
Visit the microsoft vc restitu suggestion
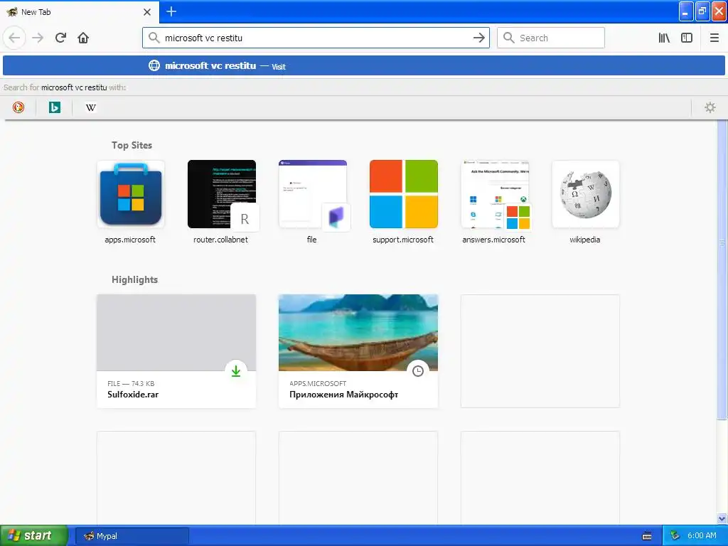(364, 65)
